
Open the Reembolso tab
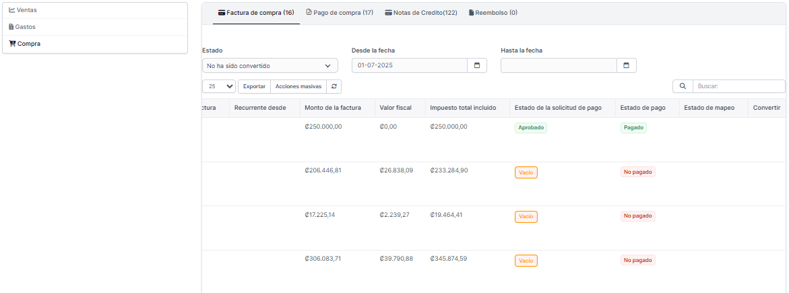tap(493, 13)
